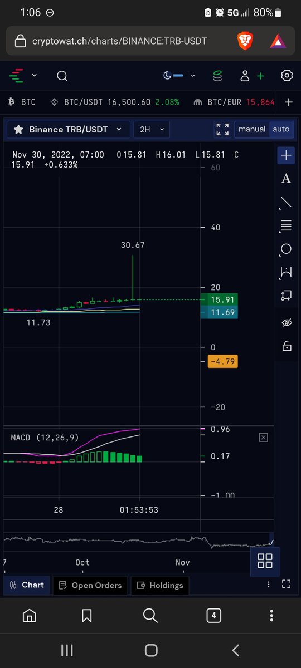Open browser search icon in bottom bar
Viewport: 301px width, 668px height.
(151, 615)
